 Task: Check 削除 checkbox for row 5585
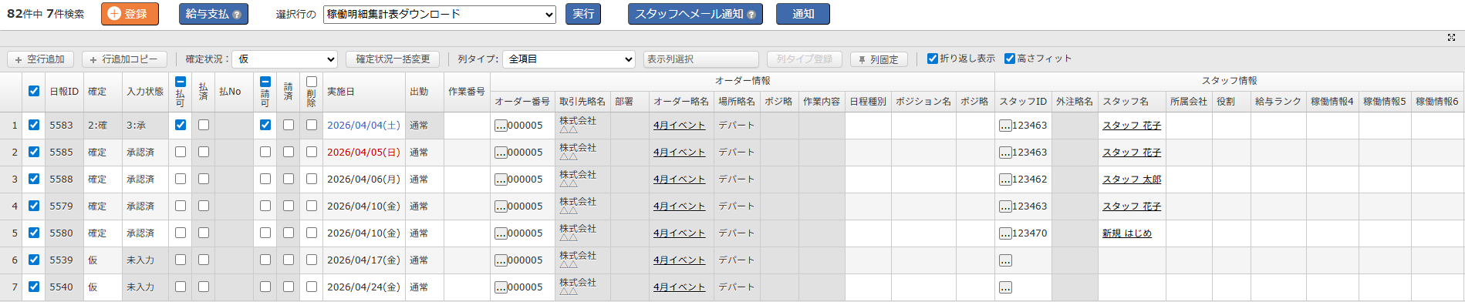click(x=312, y=152)
